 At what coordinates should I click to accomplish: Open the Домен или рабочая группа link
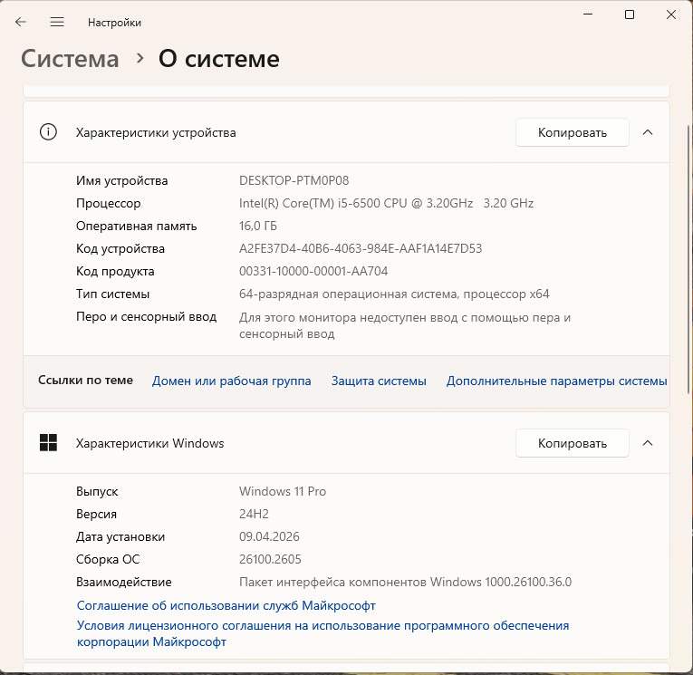231,381
